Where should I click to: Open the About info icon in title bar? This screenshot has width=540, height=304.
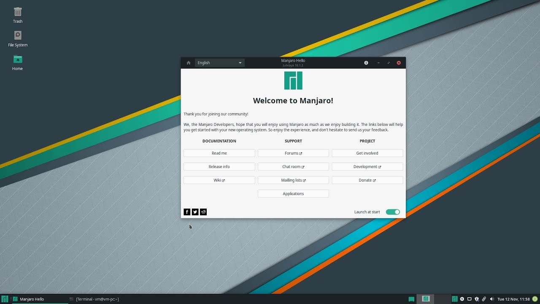(x=366, y=63)
